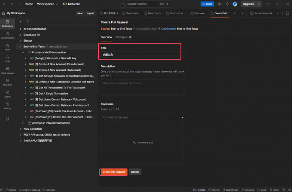Click the Invite button
The width and height of the screenshot is (292, 192).
[207, 4]
